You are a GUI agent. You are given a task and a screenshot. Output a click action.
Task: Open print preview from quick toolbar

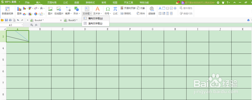(14, 20)
